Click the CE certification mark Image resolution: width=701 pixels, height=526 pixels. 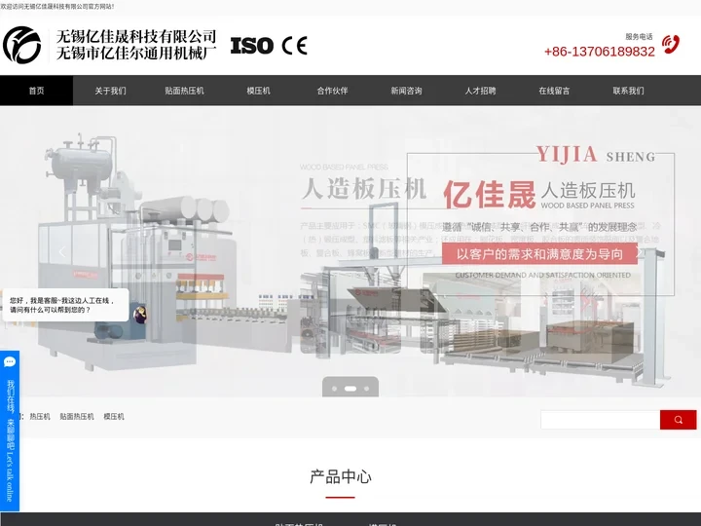[x=295, y=46]
